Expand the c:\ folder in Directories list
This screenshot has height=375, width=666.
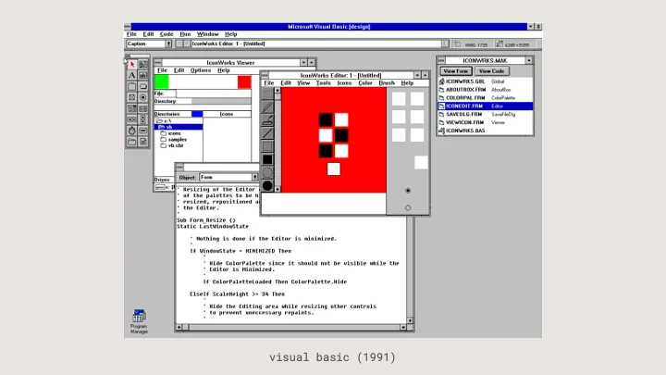pyautogui.click(x=179, y=120)
